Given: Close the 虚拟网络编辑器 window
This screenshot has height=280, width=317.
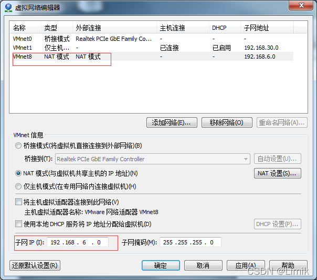Looking at the screenshot, I should 301,5.
